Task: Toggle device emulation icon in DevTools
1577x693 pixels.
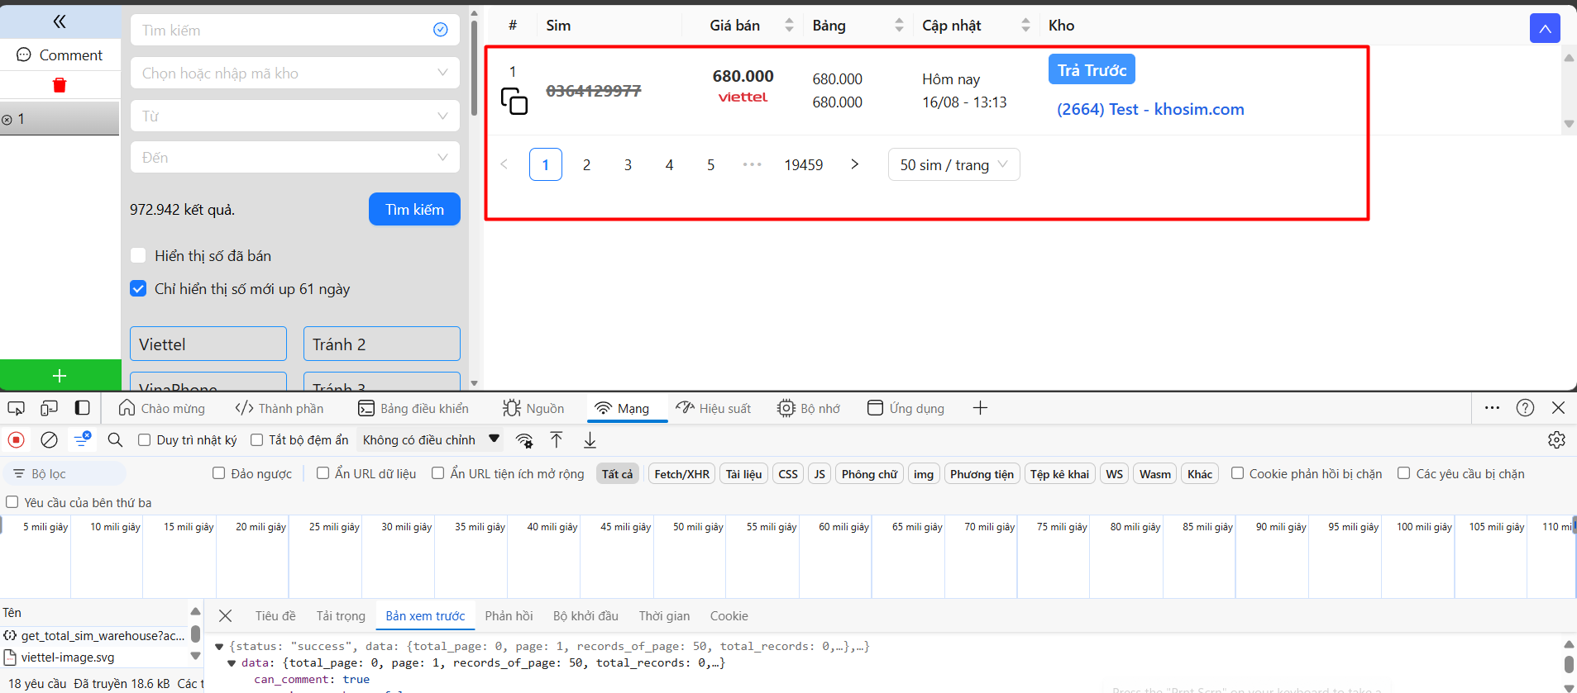Action: (x=49, y=408)
